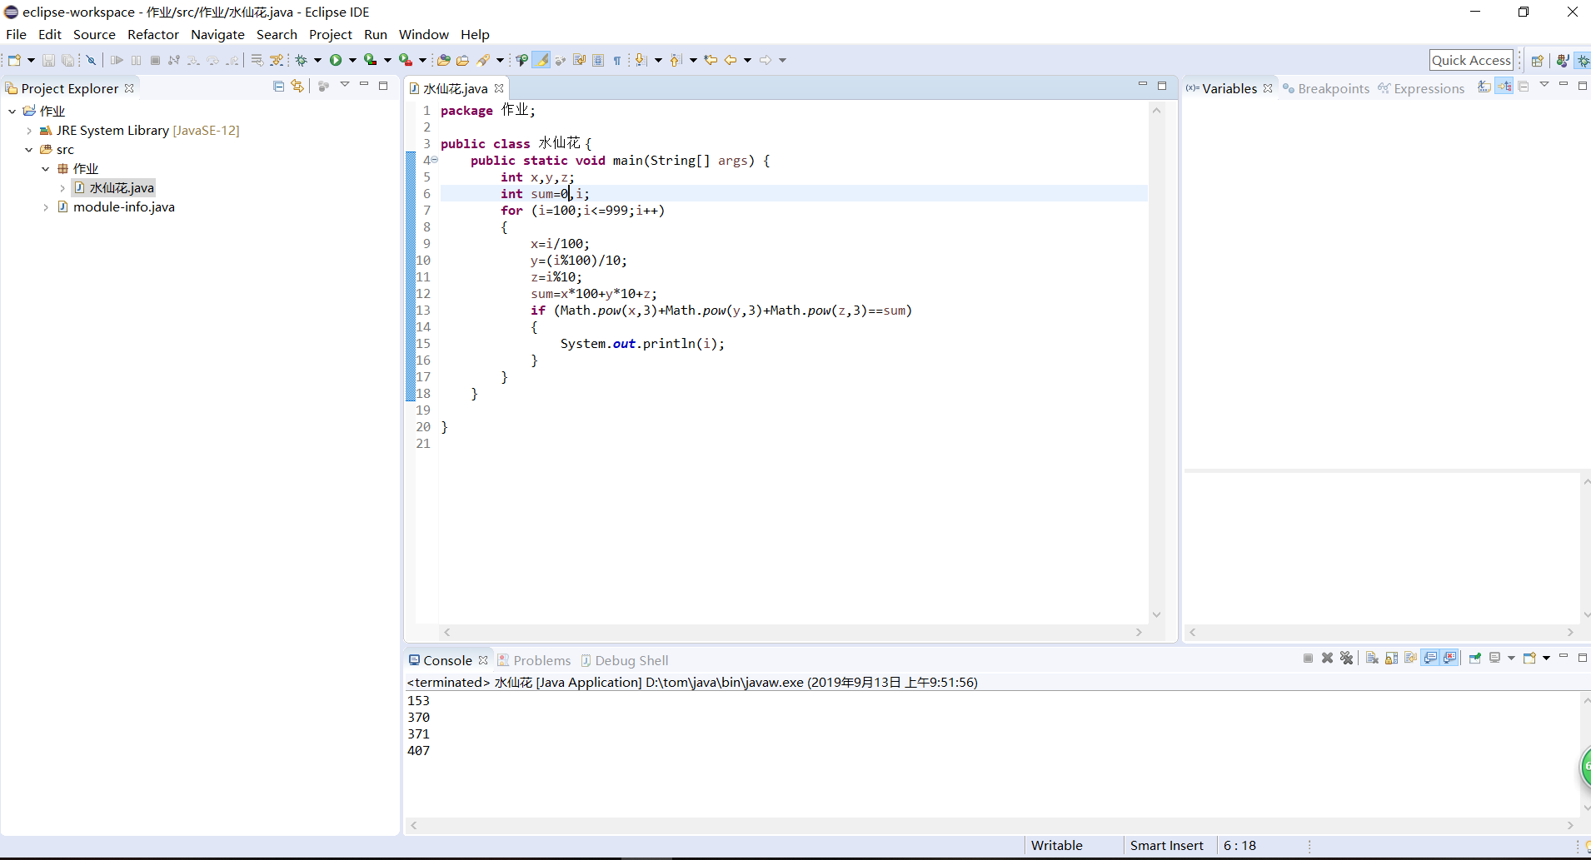Click the Open Task folder icon

[x=462, y=60]
